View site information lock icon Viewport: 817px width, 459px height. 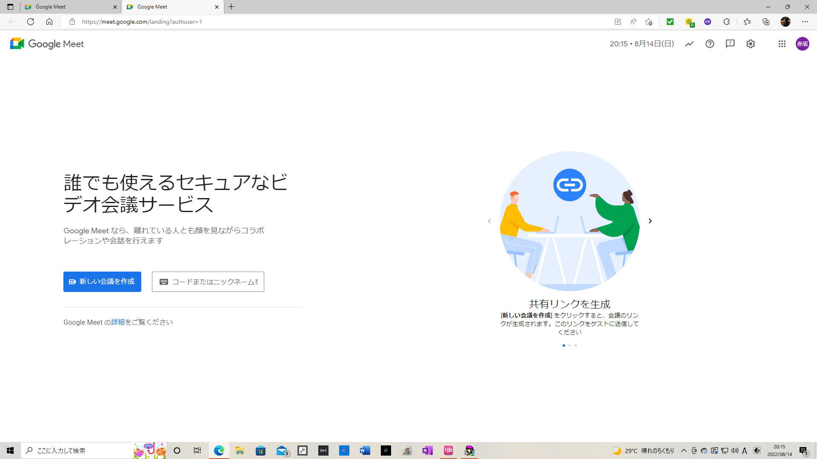pyautogui.click(x=72, y=22)
